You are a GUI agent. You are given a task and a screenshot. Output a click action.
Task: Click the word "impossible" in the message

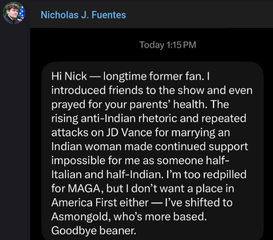click(x=78, y=161)
